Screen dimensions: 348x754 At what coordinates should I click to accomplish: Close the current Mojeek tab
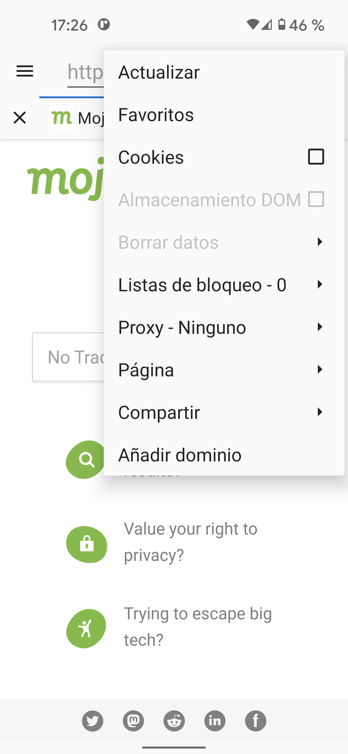click(x=20, y=118)
